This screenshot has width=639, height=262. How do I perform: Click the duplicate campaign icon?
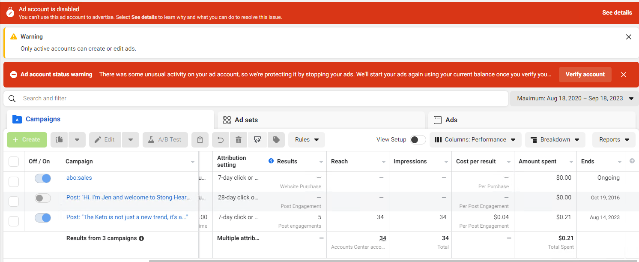(x=60, y=139)
